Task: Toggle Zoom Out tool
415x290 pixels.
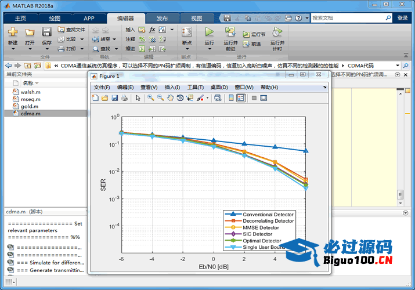Action: point(160,98)
